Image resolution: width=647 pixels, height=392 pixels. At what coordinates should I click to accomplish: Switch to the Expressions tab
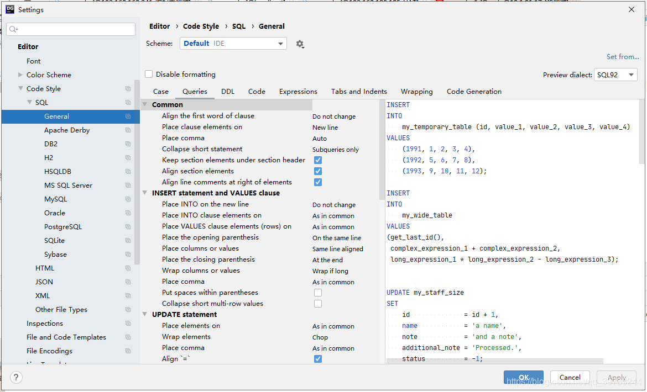298,92
